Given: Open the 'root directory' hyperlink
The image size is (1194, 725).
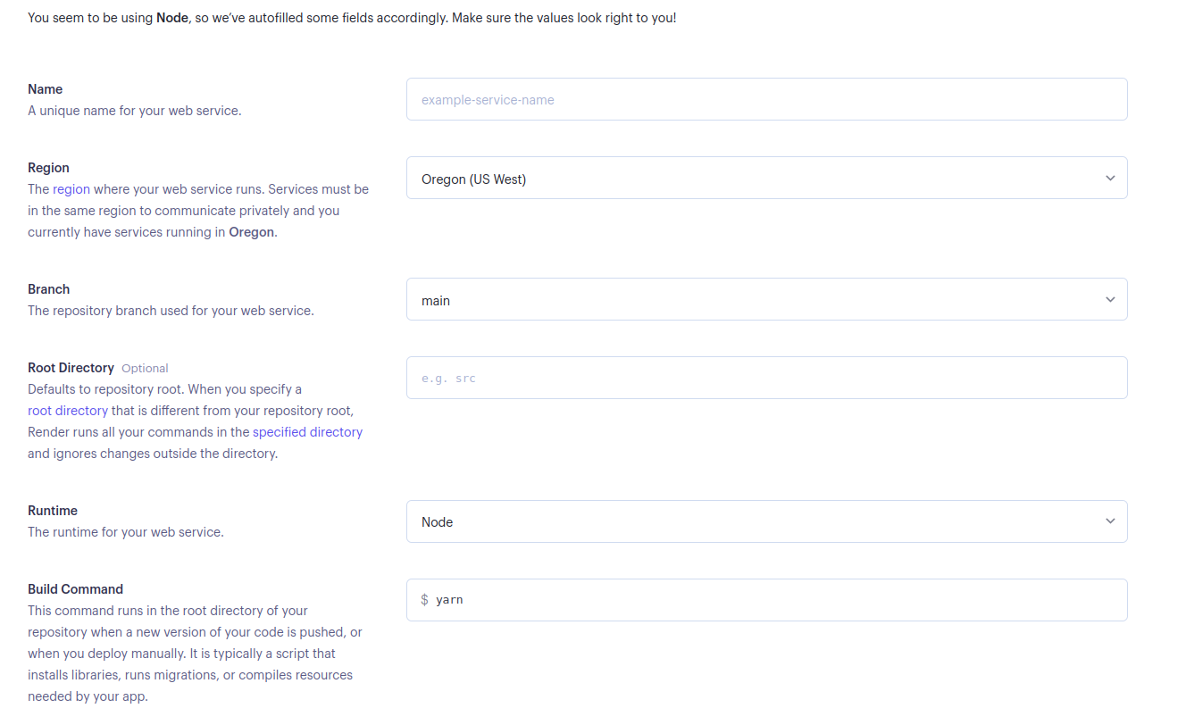Looking at the screenshot, I should click(68, 411).
